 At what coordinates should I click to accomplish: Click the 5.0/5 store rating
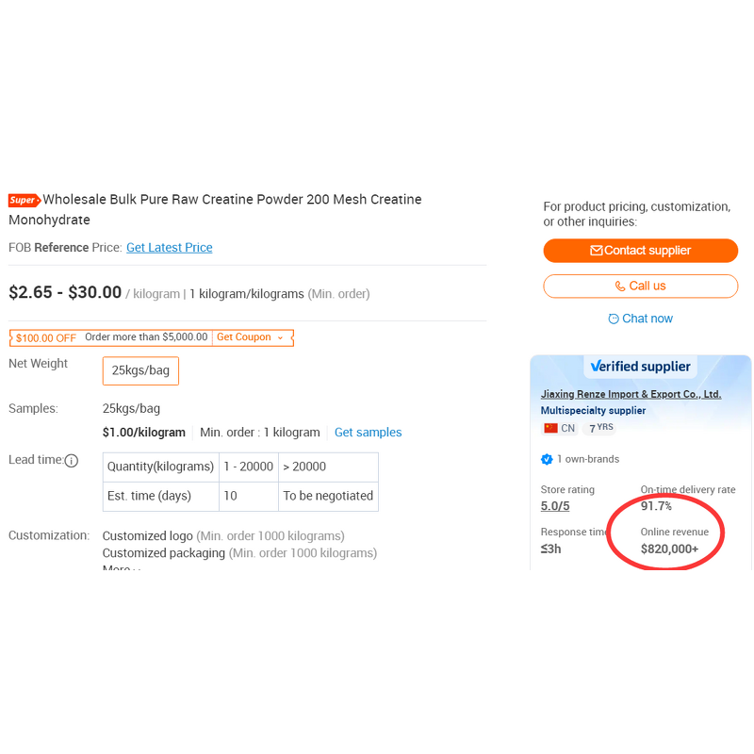555,506
